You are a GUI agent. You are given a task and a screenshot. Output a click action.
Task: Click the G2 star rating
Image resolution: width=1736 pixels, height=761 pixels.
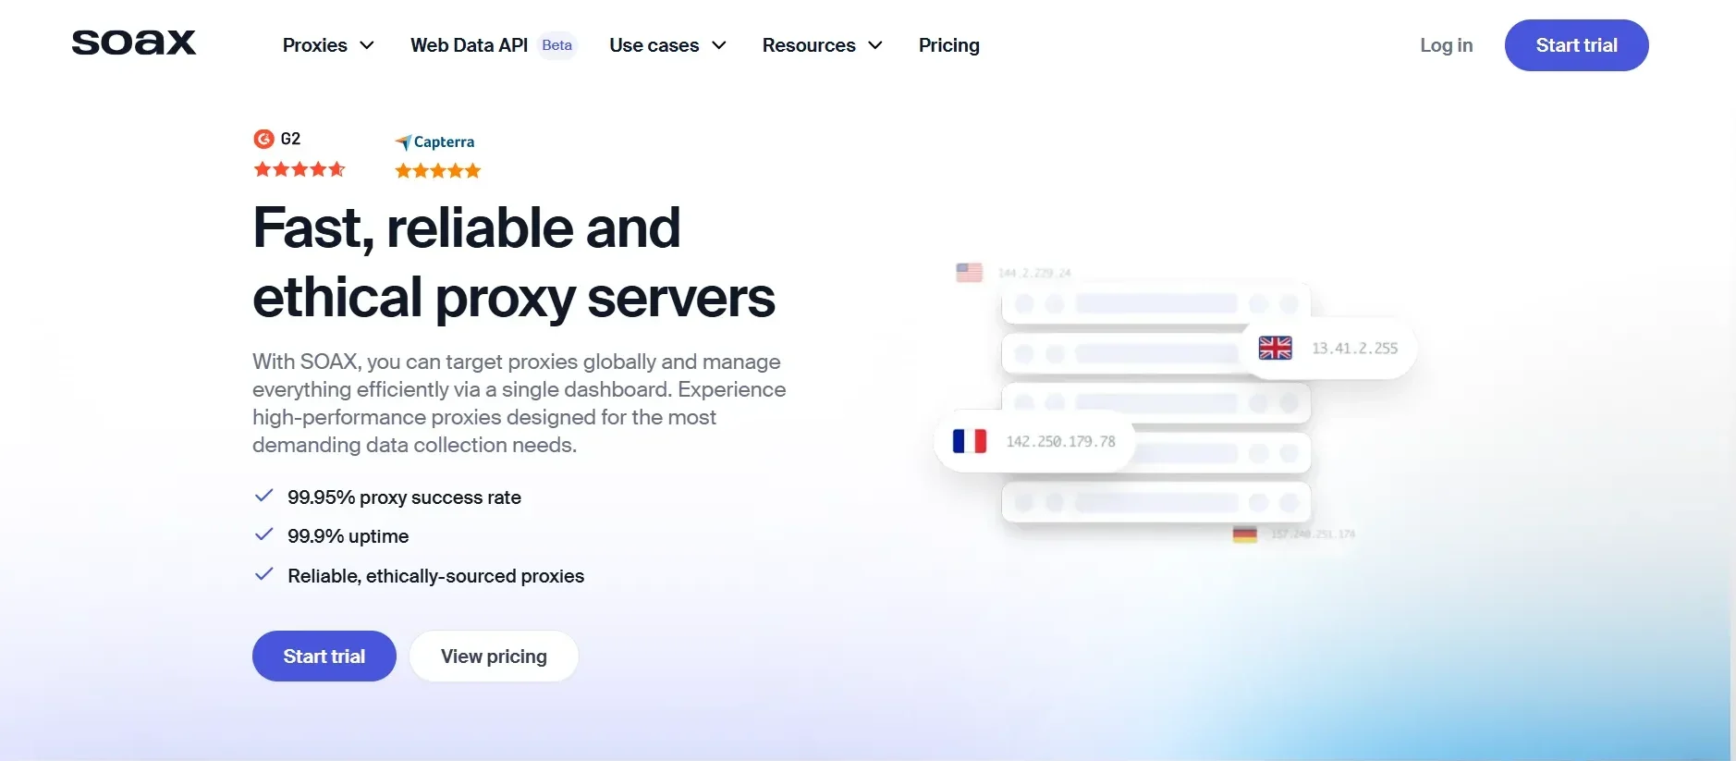pyautogui.click(x=300, y=169)
